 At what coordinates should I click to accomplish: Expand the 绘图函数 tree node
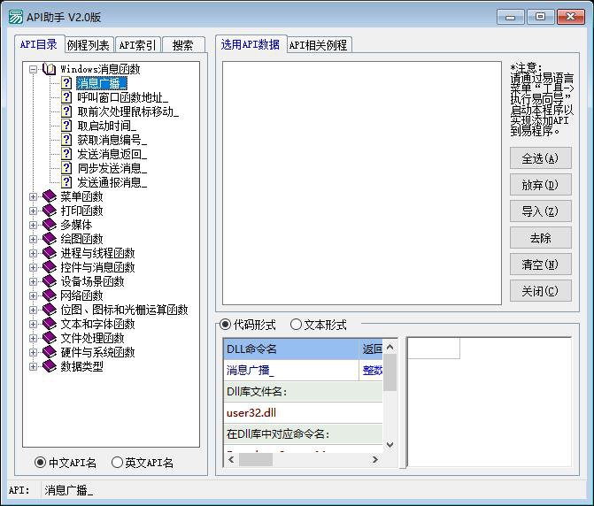[34, 239]
